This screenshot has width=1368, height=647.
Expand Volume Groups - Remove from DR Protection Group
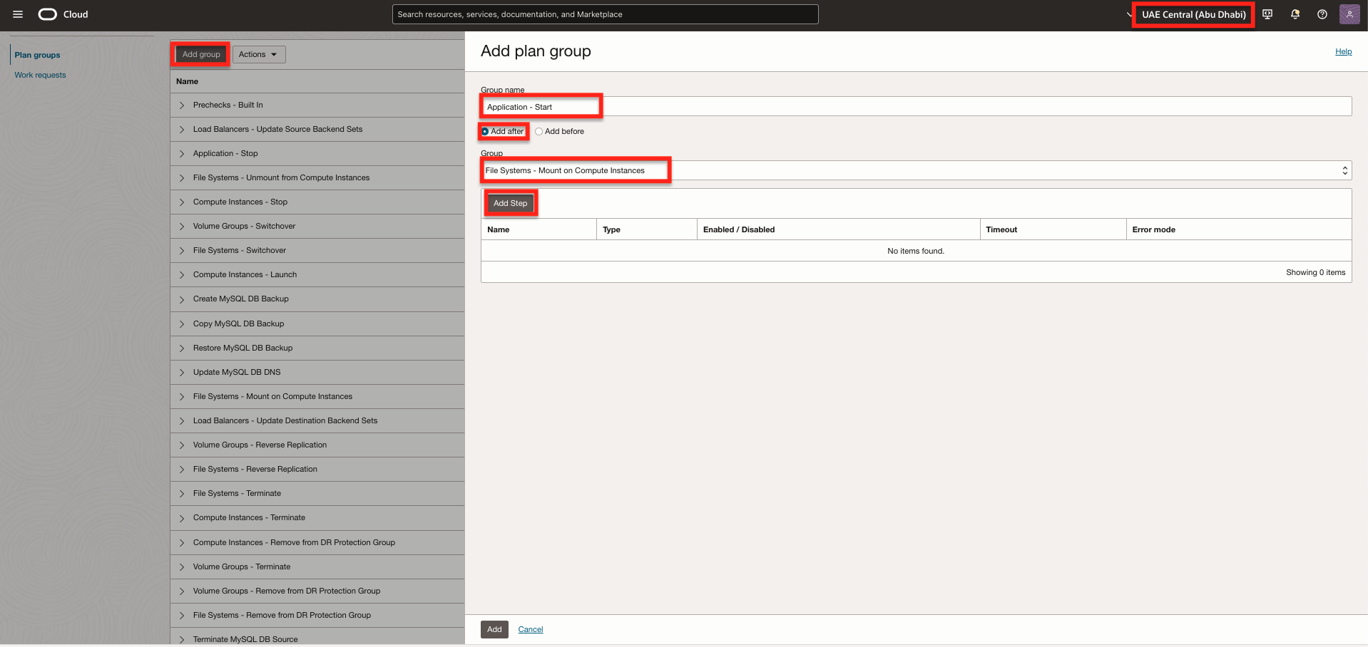(182, 591)
